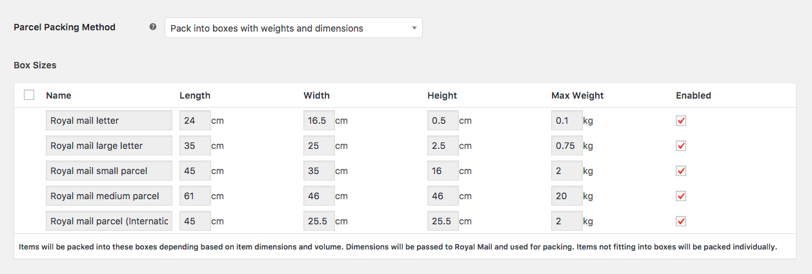812x274 pixels.
Task: Uncheck Enabled for Royal mail medium parcel
Action: click(681, 196)
